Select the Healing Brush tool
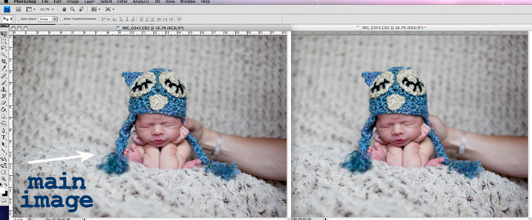The image size is (532, 220). (x=4, y=76)
